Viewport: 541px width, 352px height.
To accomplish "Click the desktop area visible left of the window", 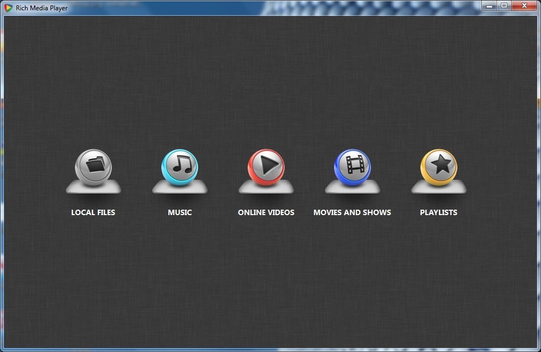I will point(2,217).
